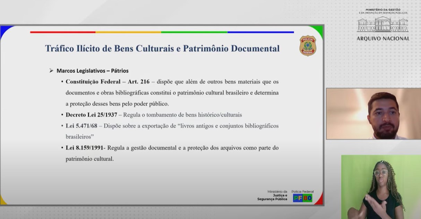Click the arrow bullet before Marcos Legislativos
The image size is (421, 219).
[x=51, y=71]
